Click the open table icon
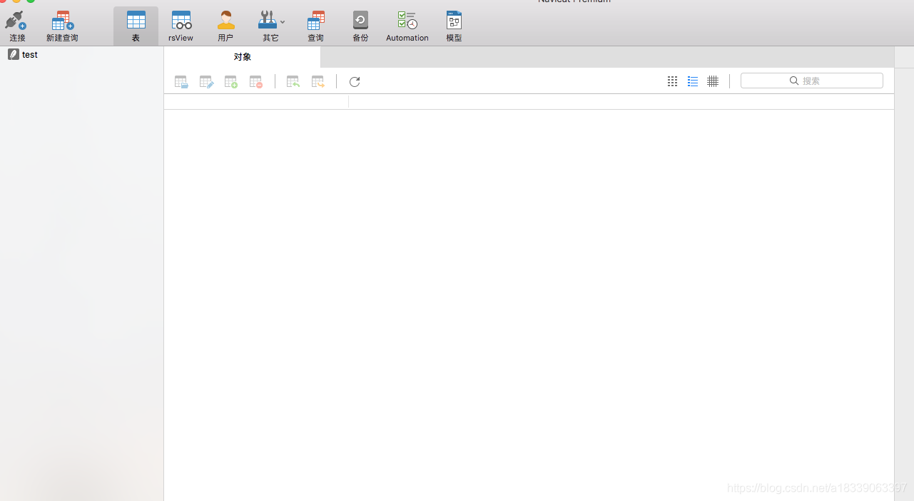Viewport: 914px width, 501px height. pos(181,82)
